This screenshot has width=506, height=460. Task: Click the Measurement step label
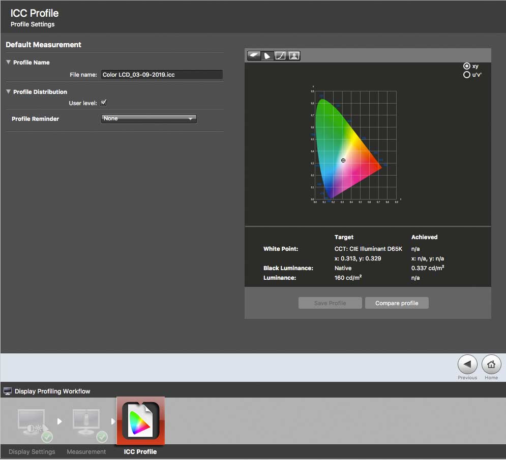(x=86, y=452)
